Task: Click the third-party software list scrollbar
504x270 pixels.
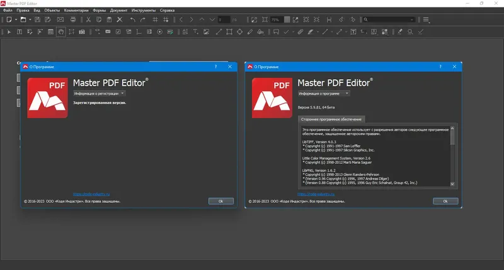Action: pyautogui.click(x=452, y=156)
